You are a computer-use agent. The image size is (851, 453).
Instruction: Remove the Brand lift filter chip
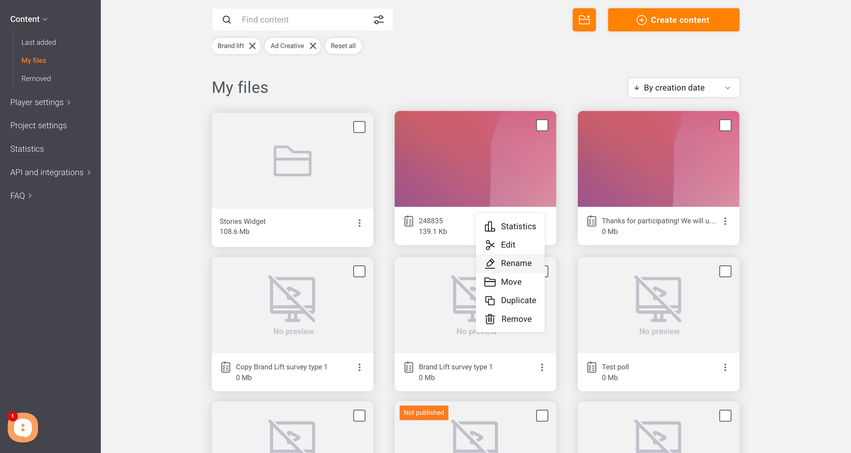click(x=253, y=46)
